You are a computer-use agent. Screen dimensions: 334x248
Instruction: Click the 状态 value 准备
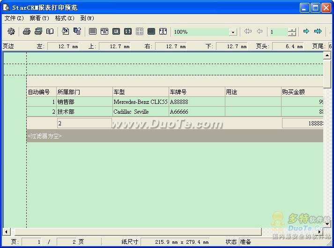[245, 242]
